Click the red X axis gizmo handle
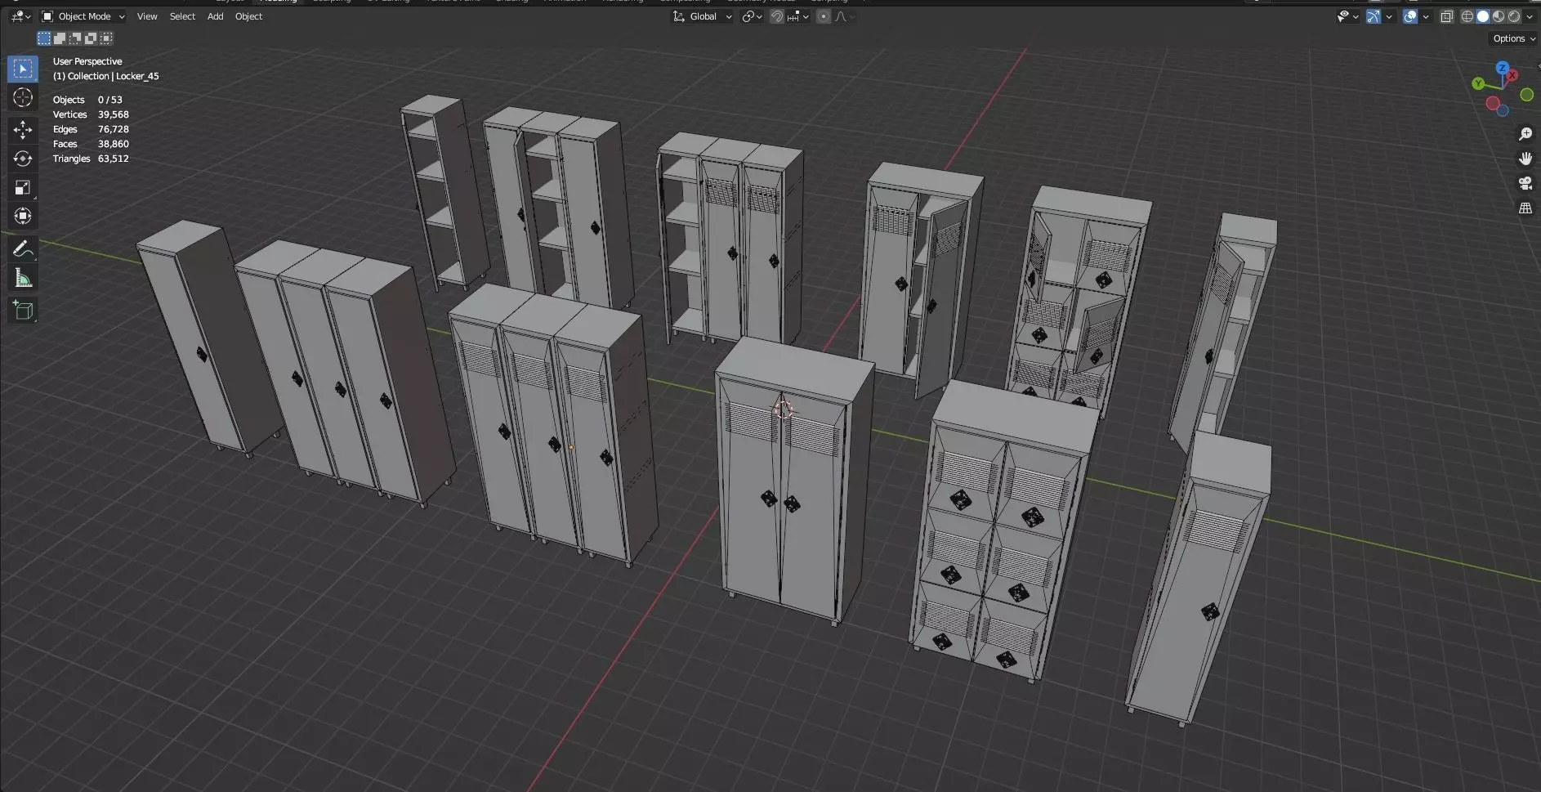The width and height of the screenshot is (1541, 792). [1512, 75]
